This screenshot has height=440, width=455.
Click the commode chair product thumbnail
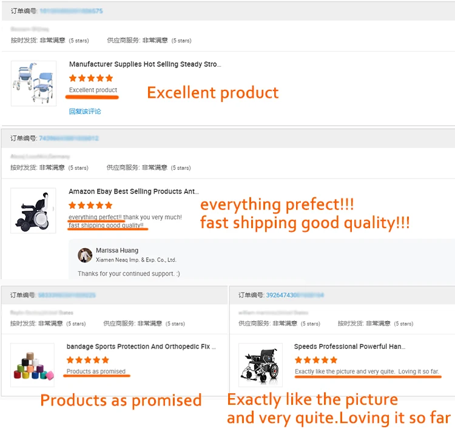[x=33, y=84]
